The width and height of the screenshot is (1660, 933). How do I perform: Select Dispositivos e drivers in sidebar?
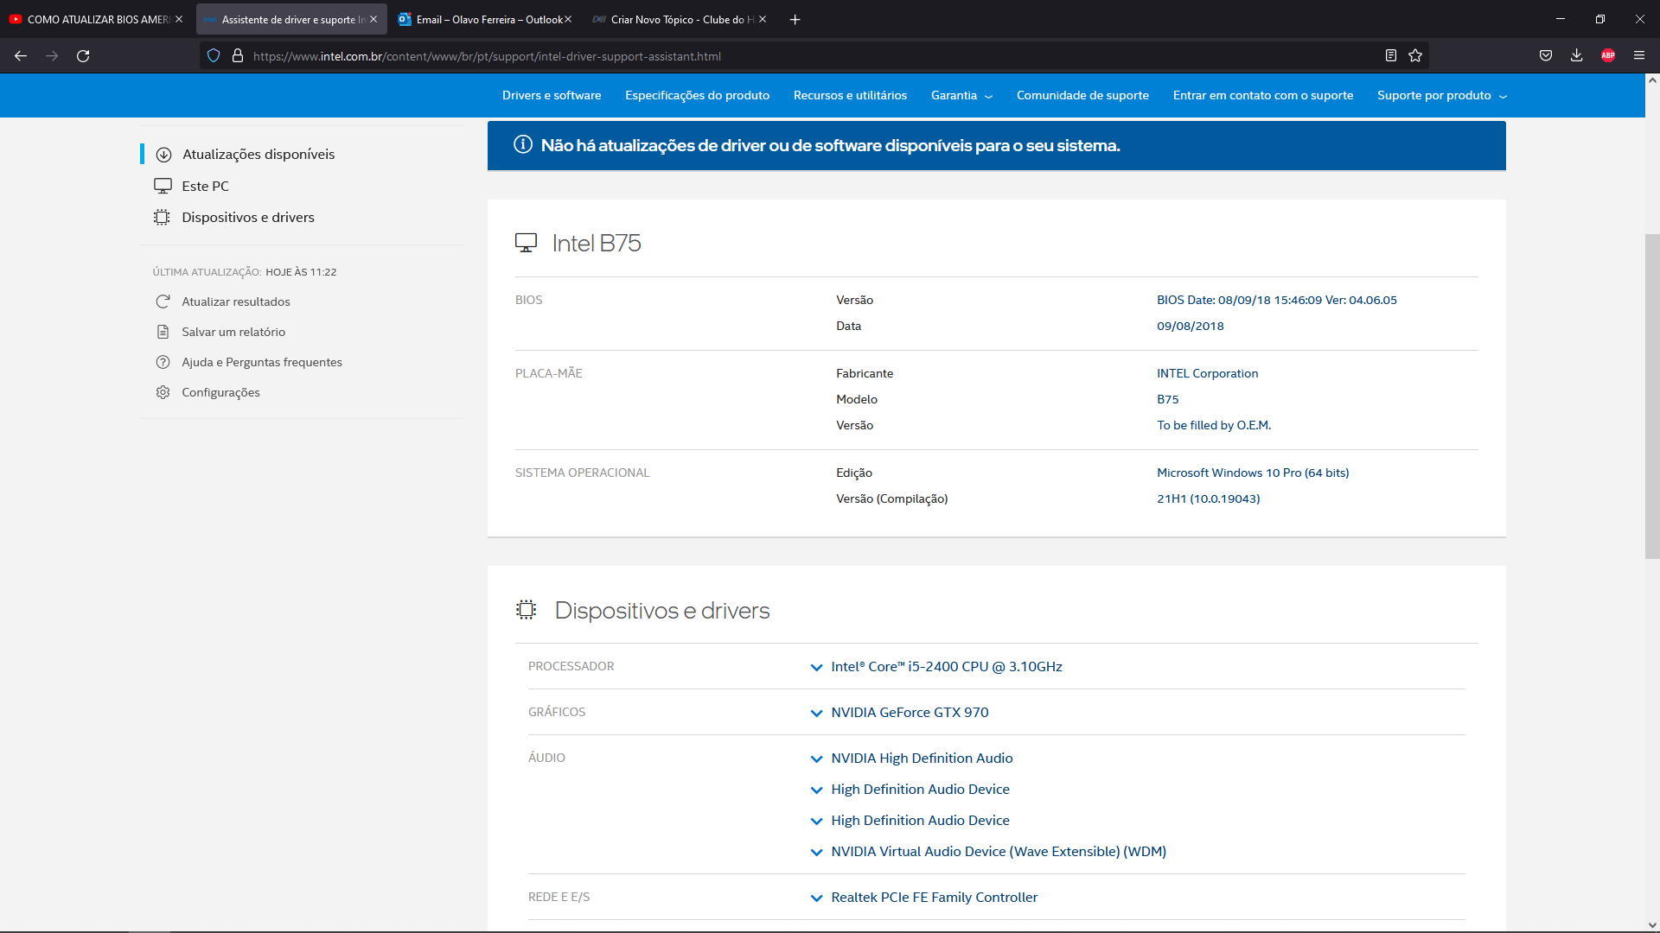coord(247,218)
